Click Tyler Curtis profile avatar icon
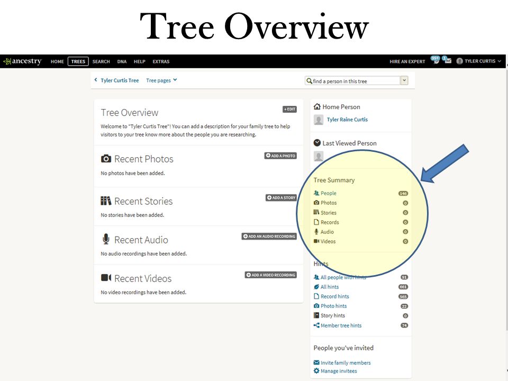 pyautogui.click(x=459, y=61)
